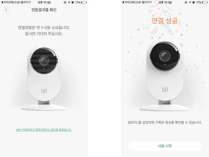
Task: Tap the battery icon on left screen
Action: 84,2
